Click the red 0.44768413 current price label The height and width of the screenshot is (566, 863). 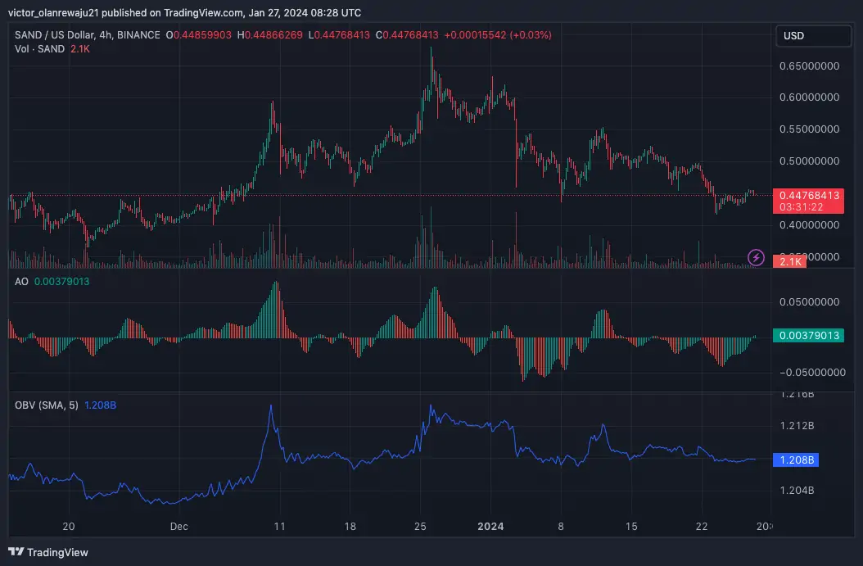pyautogui.click(x=808, y=201)
